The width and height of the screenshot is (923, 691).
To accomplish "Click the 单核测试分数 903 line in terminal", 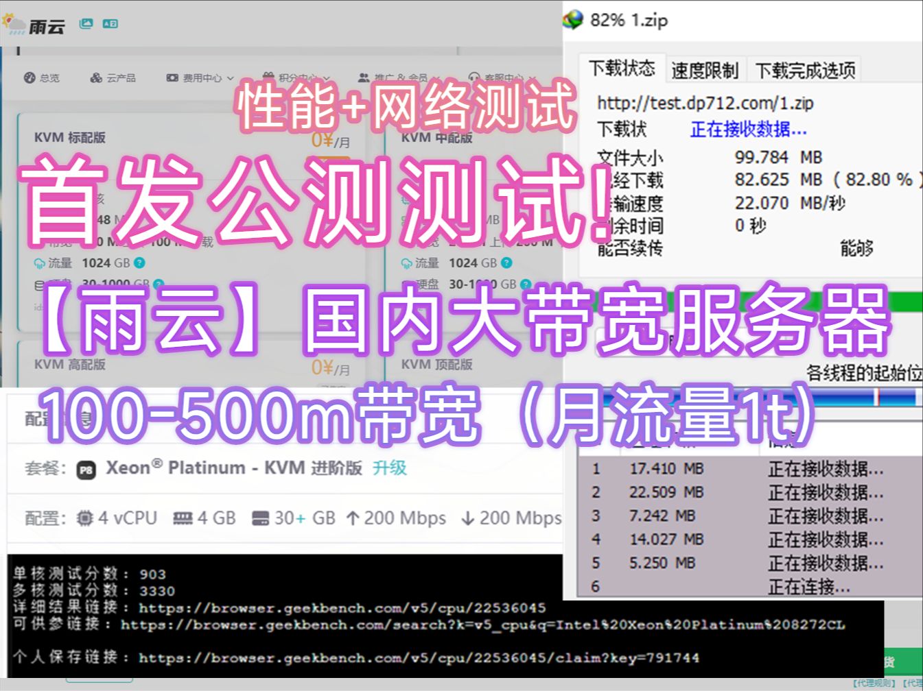I will pos(89,574).
